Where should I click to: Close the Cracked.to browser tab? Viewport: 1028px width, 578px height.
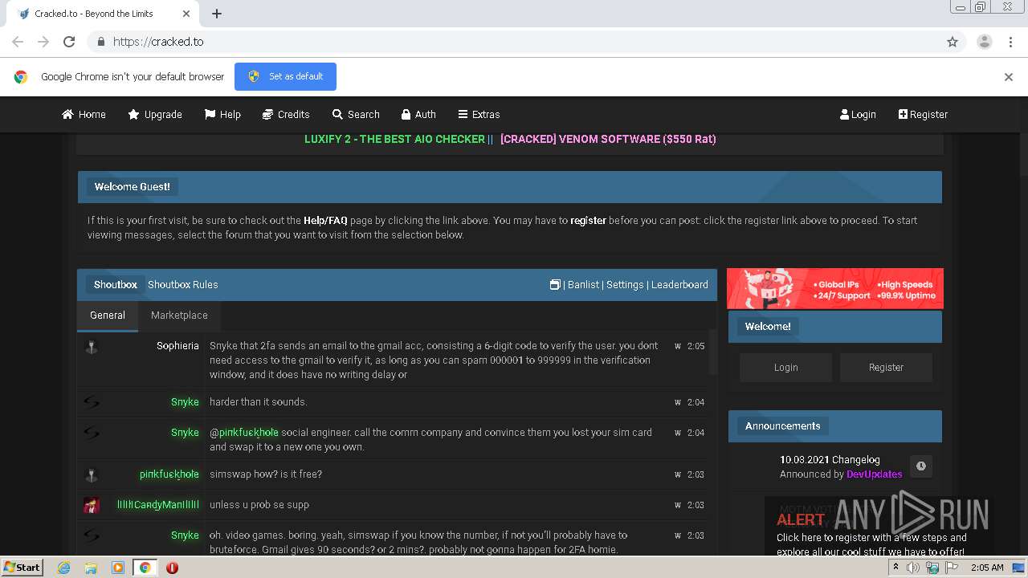pos(187,14)
